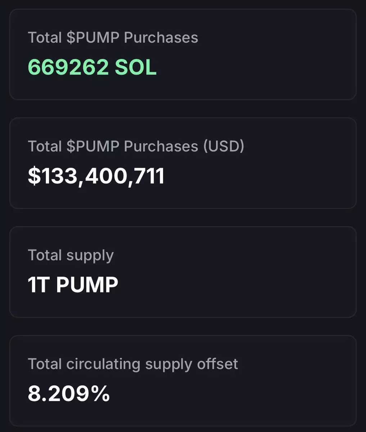Click the green 669262 SOL value
This screenshot has width=366, height=432.
(x=92, y=67)
